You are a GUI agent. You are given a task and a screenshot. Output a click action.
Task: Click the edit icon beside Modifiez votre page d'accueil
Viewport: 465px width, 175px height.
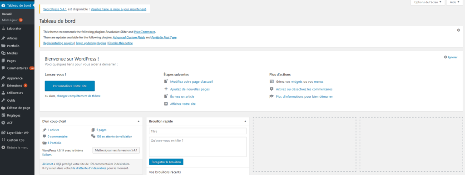pyautogui.click(x=166, y=81)
